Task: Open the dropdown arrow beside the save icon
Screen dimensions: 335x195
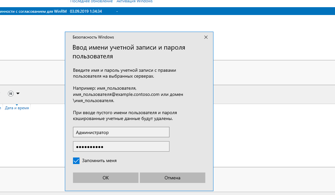Action: [18, 94]
